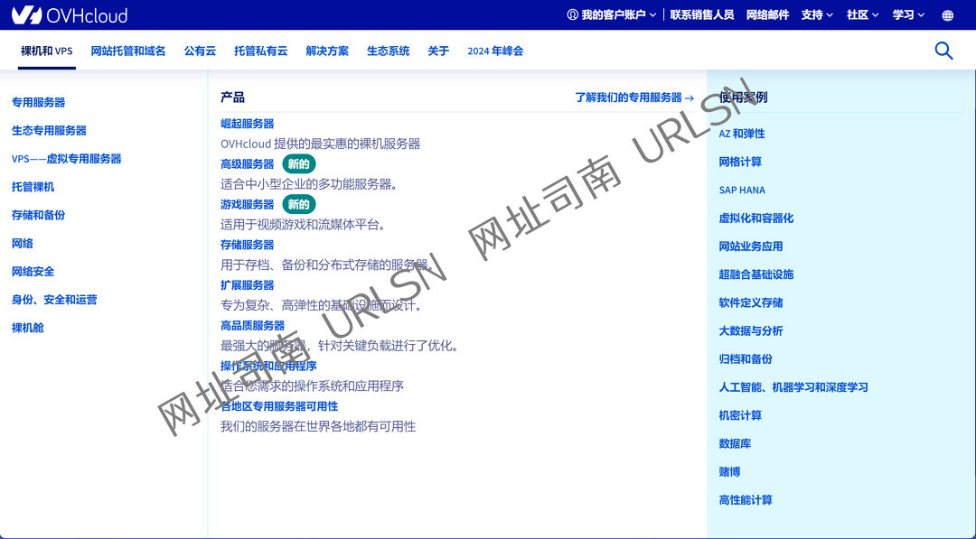Select VPS——虚拟专用服务器 in the sidebar
Viewport: 976px width, 539px height.
pos(64,158)
